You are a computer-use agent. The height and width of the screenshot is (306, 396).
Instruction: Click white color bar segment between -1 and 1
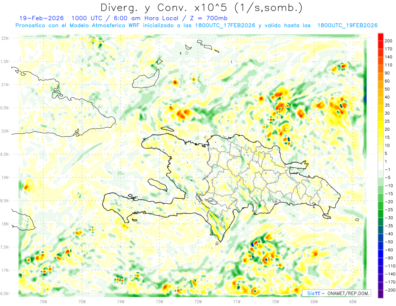click(380, 165)
